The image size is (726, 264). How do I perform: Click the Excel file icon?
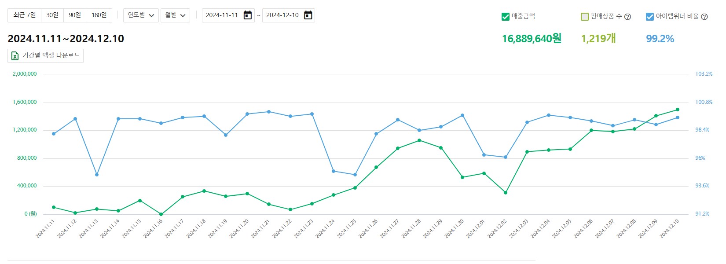pos(15,56)
